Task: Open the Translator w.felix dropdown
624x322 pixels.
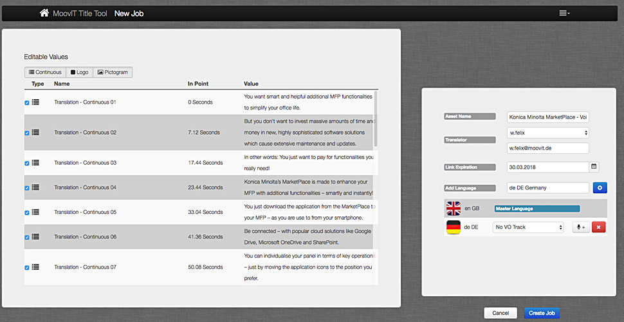Action: [548, 133]
